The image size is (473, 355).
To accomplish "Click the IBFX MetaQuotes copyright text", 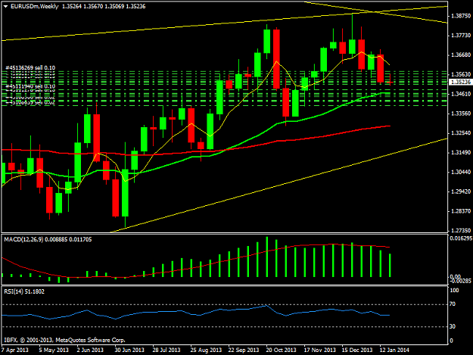I will point(64,340).
